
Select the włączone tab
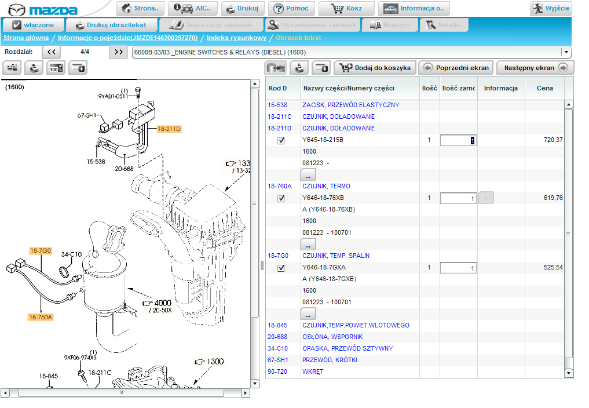pyautogui.click(x=32, y=25)
